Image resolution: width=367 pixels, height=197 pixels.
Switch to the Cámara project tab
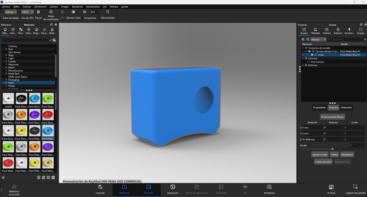pyautogui.click(x=326, y=31)
